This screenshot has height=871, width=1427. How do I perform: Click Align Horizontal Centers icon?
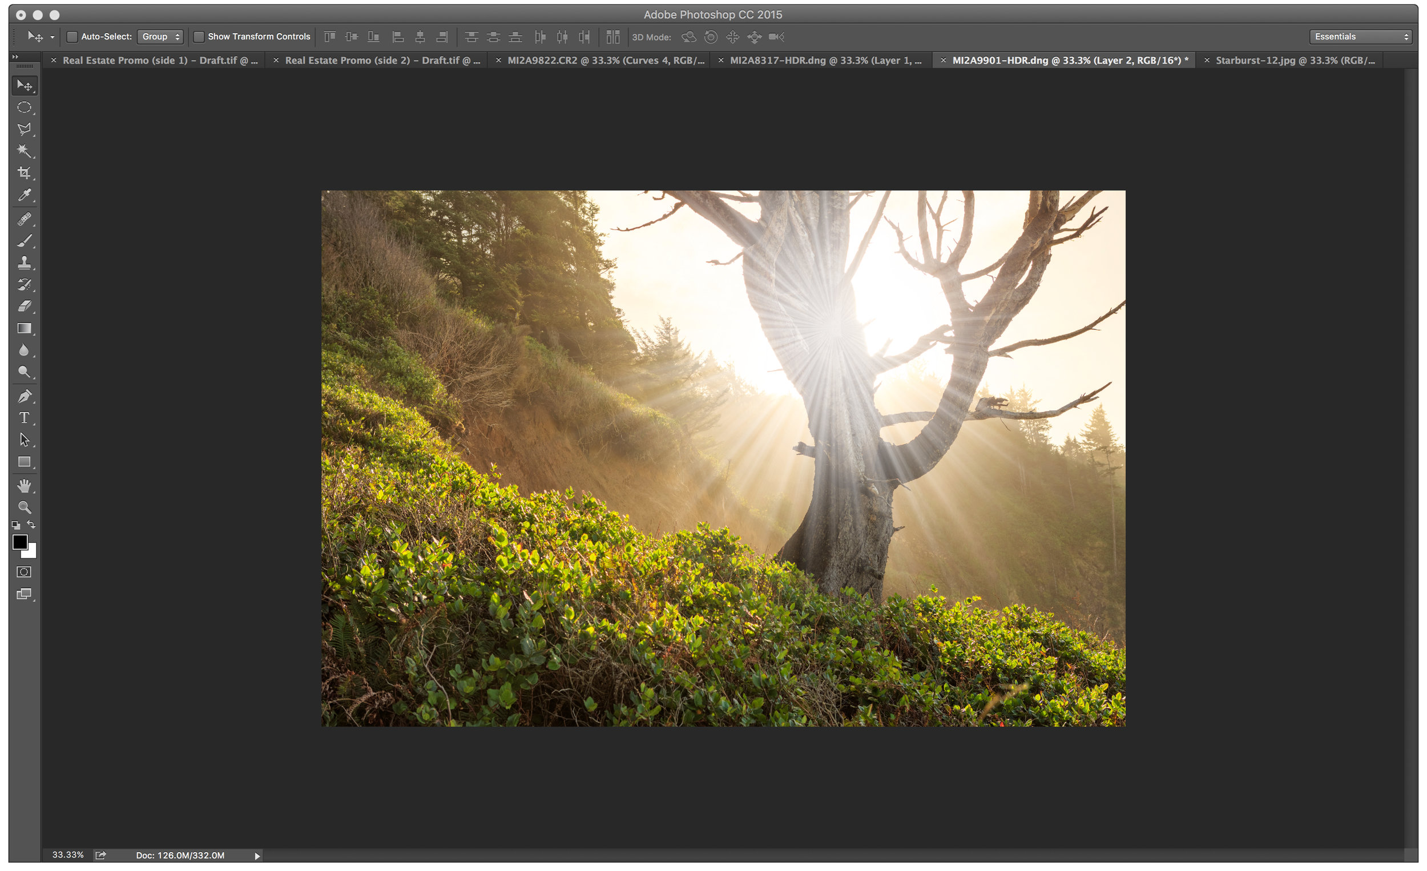420,37
